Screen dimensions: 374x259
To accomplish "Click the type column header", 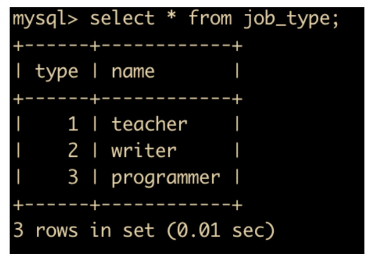I will 57,72.
